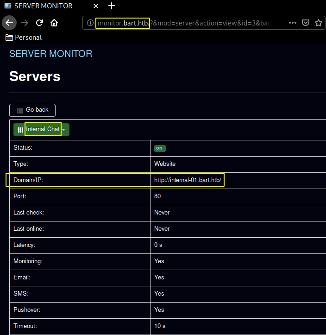326x335 pixels.
Task: Click the SERVER MONITOR header link
Action: coord(51,54)
